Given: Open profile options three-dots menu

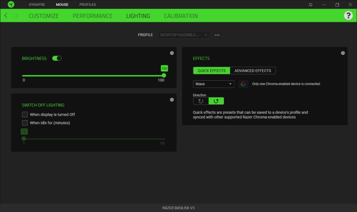Looking at the screenshot, I should point(217,35).
